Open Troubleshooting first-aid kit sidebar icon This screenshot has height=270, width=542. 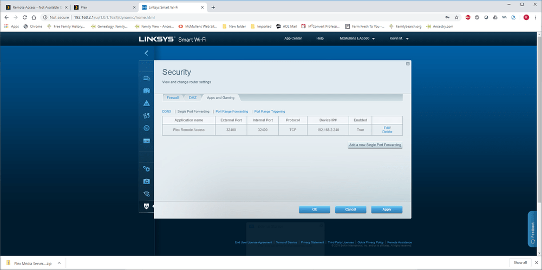tap(147, 181)
